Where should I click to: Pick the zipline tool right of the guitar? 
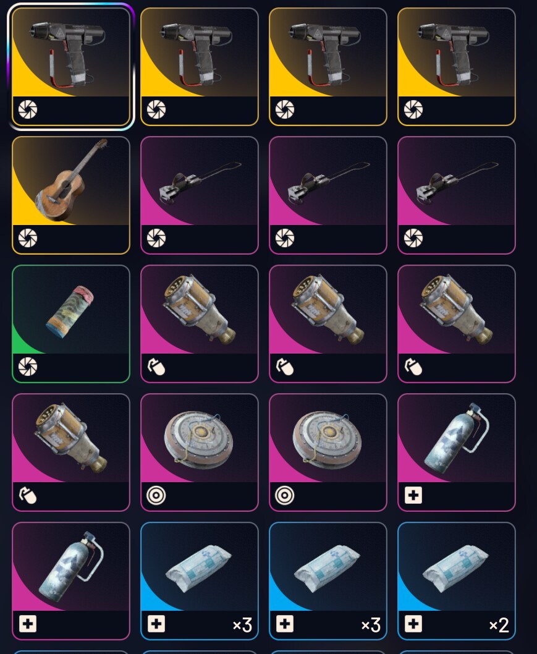click(x=200, y=195)
